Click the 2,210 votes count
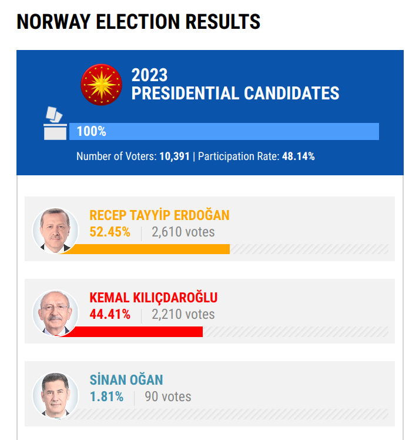This screenshot has height=440, width=419. pyautogui.click(x=183, y=314)
